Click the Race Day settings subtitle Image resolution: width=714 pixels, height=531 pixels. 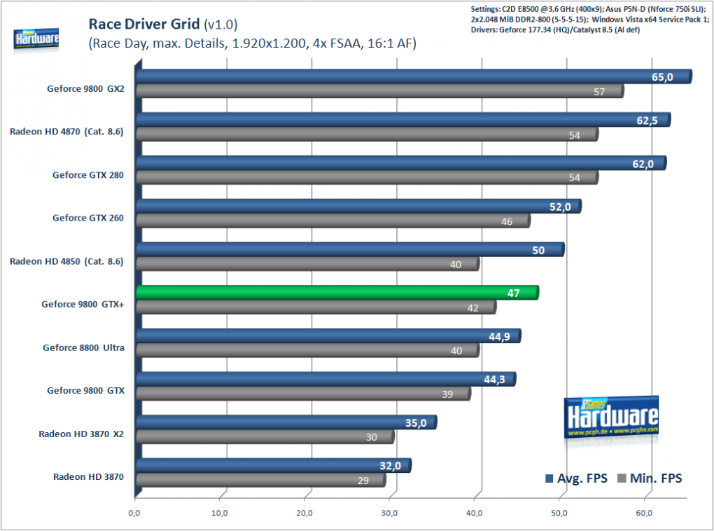tap(252, 43)
